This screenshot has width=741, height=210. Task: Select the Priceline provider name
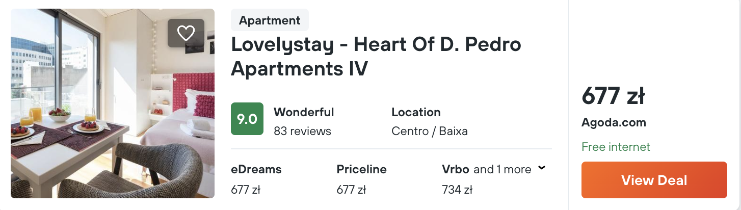pos(362,169)
